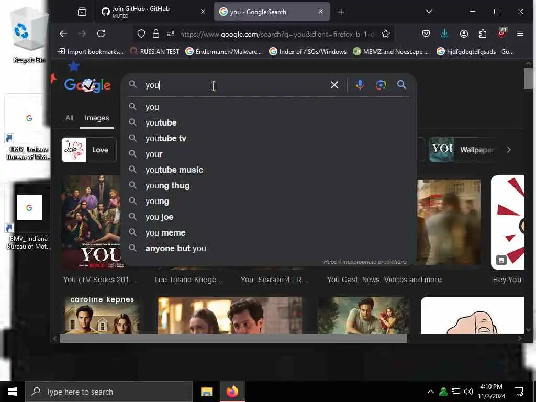Open volume control in system tray
This screenshot has width=536, height=402.
click(x=468, y=392)
